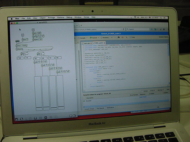Toggle patcher lock icon in Max toolbar
Screen dimensions: 190x142
coord(17,120)
